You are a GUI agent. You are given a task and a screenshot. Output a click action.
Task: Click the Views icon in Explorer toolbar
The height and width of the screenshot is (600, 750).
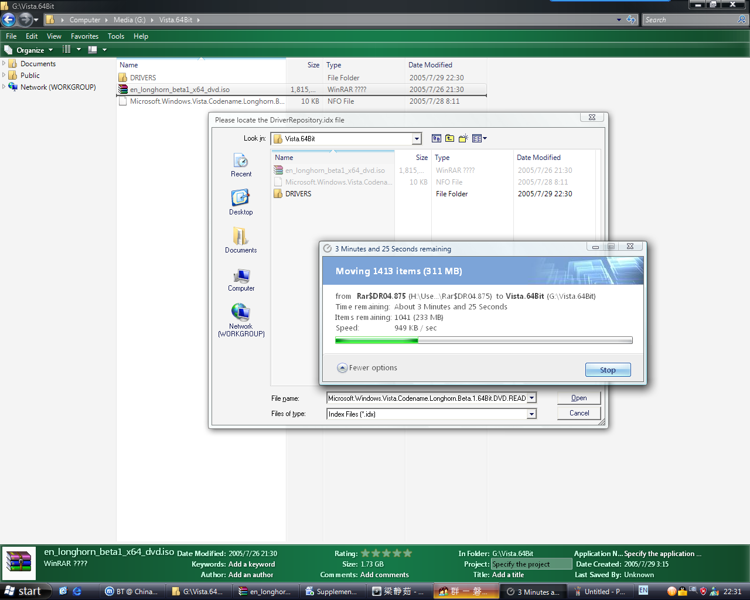point(67,50)
